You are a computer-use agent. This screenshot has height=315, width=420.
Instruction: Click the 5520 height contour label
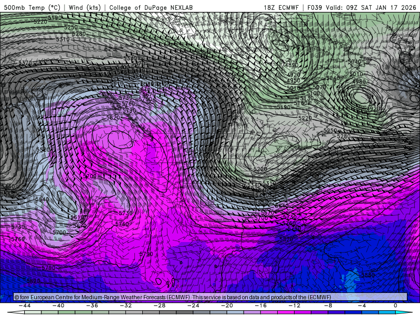point(43,150)
